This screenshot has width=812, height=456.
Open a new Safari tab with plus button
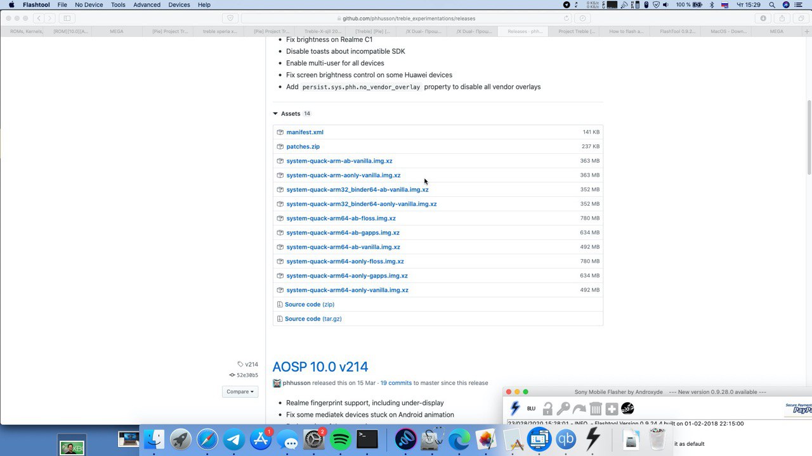806,31
